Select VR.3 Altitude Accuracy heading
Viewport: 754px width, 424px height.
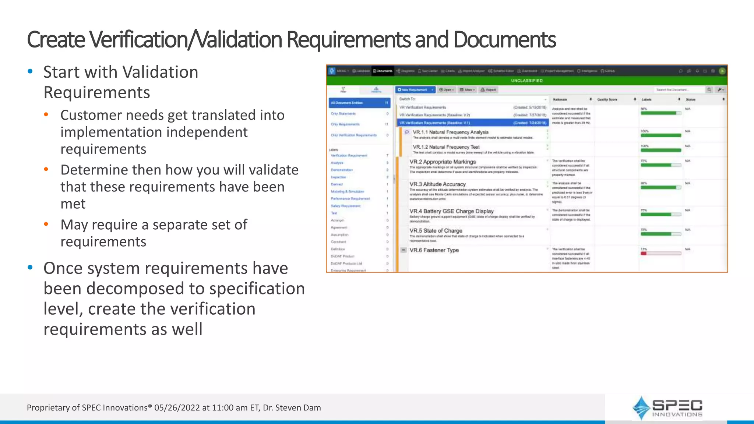(437, 184)
